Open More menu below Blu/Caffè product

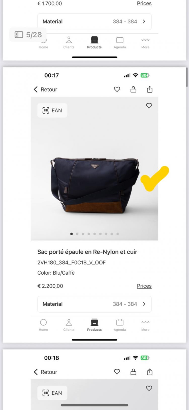click(x=145, y=325)
